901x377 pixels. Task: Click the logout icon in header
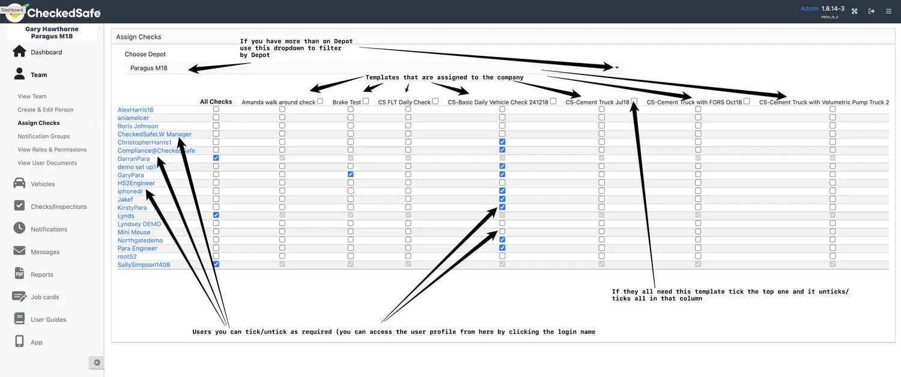coord(872,11)
